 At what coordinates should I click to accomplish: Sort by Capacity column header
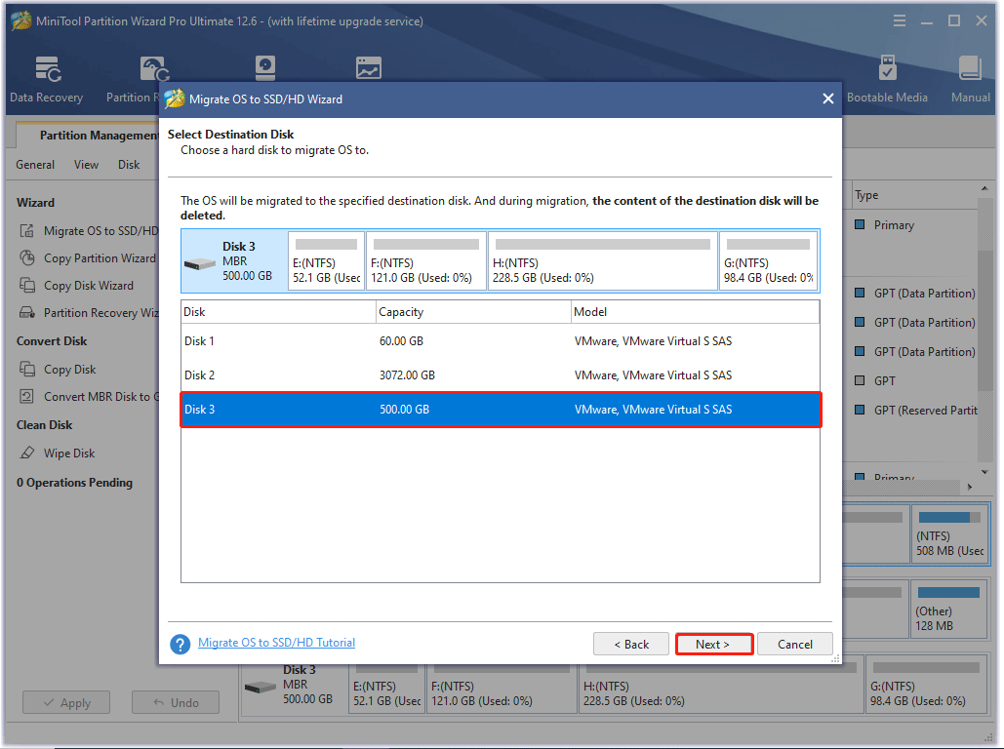click(474, 312)
